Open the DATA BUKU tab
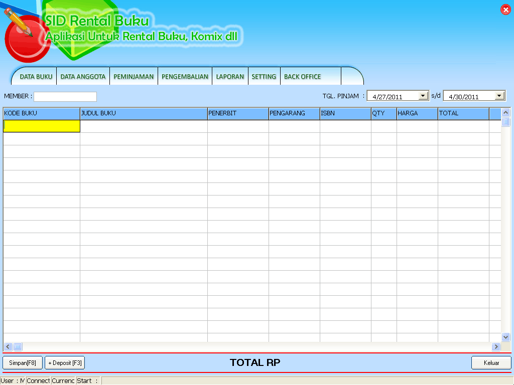The image size is (514, 385). click(x=36, y=77)
